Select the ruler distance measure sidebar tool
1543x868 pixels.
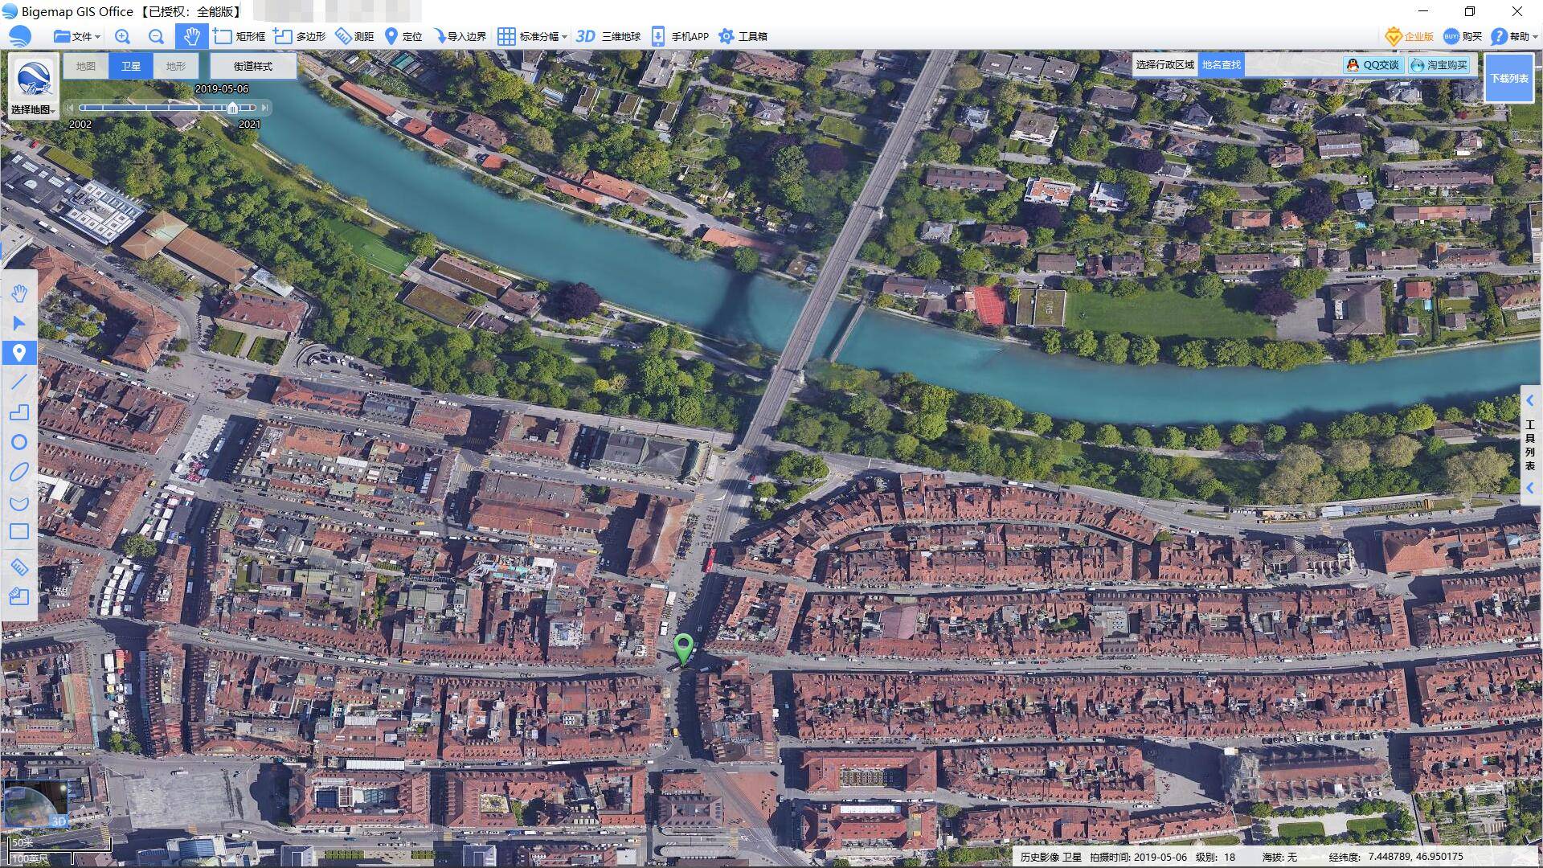click(19, 567)
